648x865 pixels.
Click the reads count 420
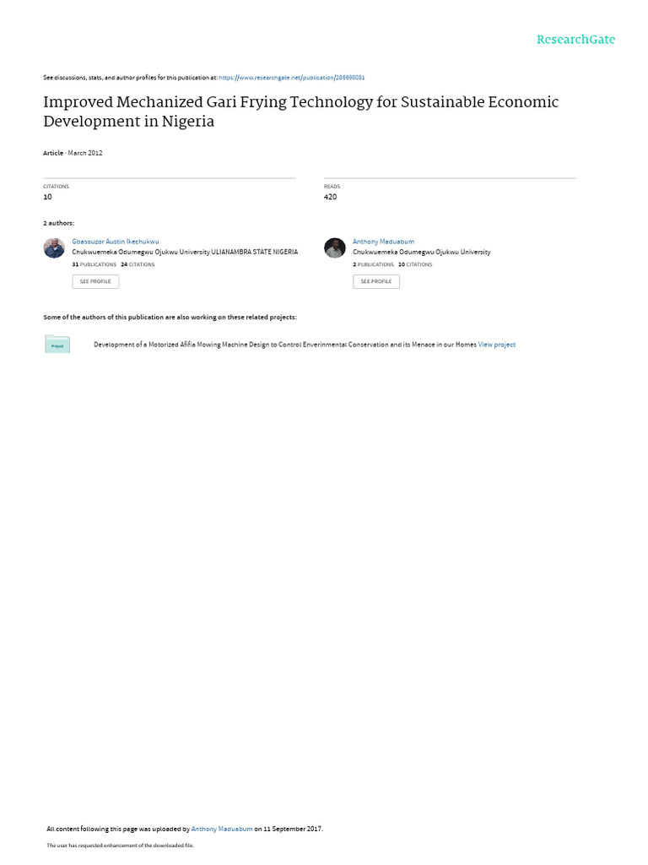coord(330,197)
